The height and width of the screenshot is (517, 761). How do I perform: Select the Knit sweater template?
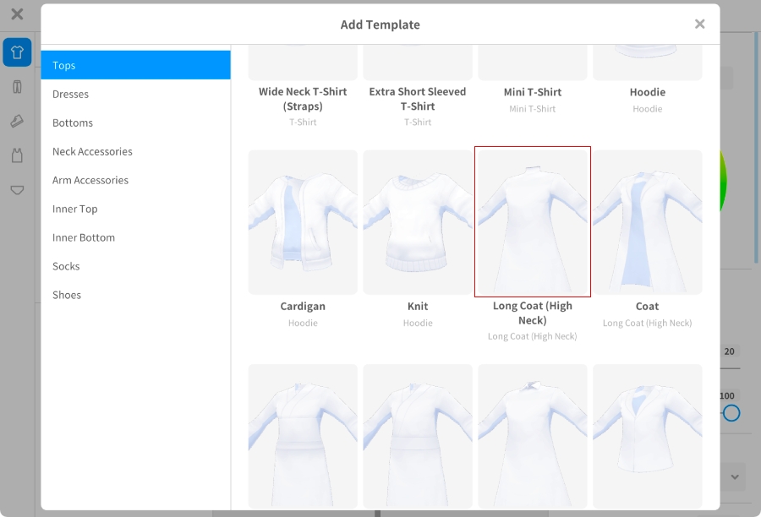coord(418,222)
